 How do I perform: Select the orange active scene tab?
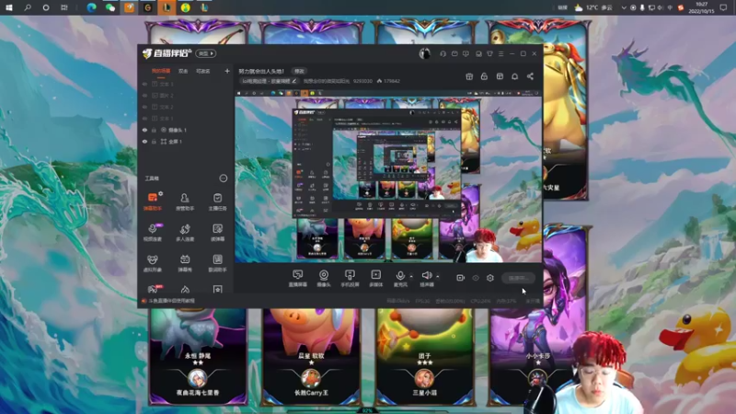coord(160,71)
